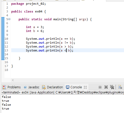Image resolution: width=124 pixels, height=113 pixels.
Task: Click the class name 'ex04' in editor
Action: pyautogui.click(x=39, y=11)
